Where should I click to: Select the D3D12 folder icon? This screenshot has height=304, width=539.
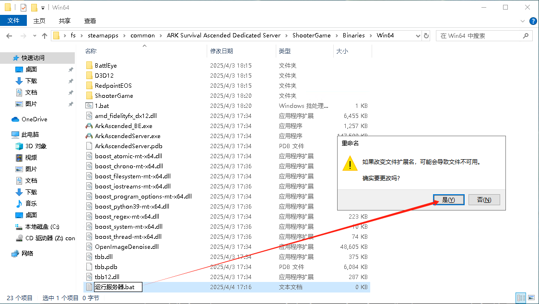(x=89, y=75)
